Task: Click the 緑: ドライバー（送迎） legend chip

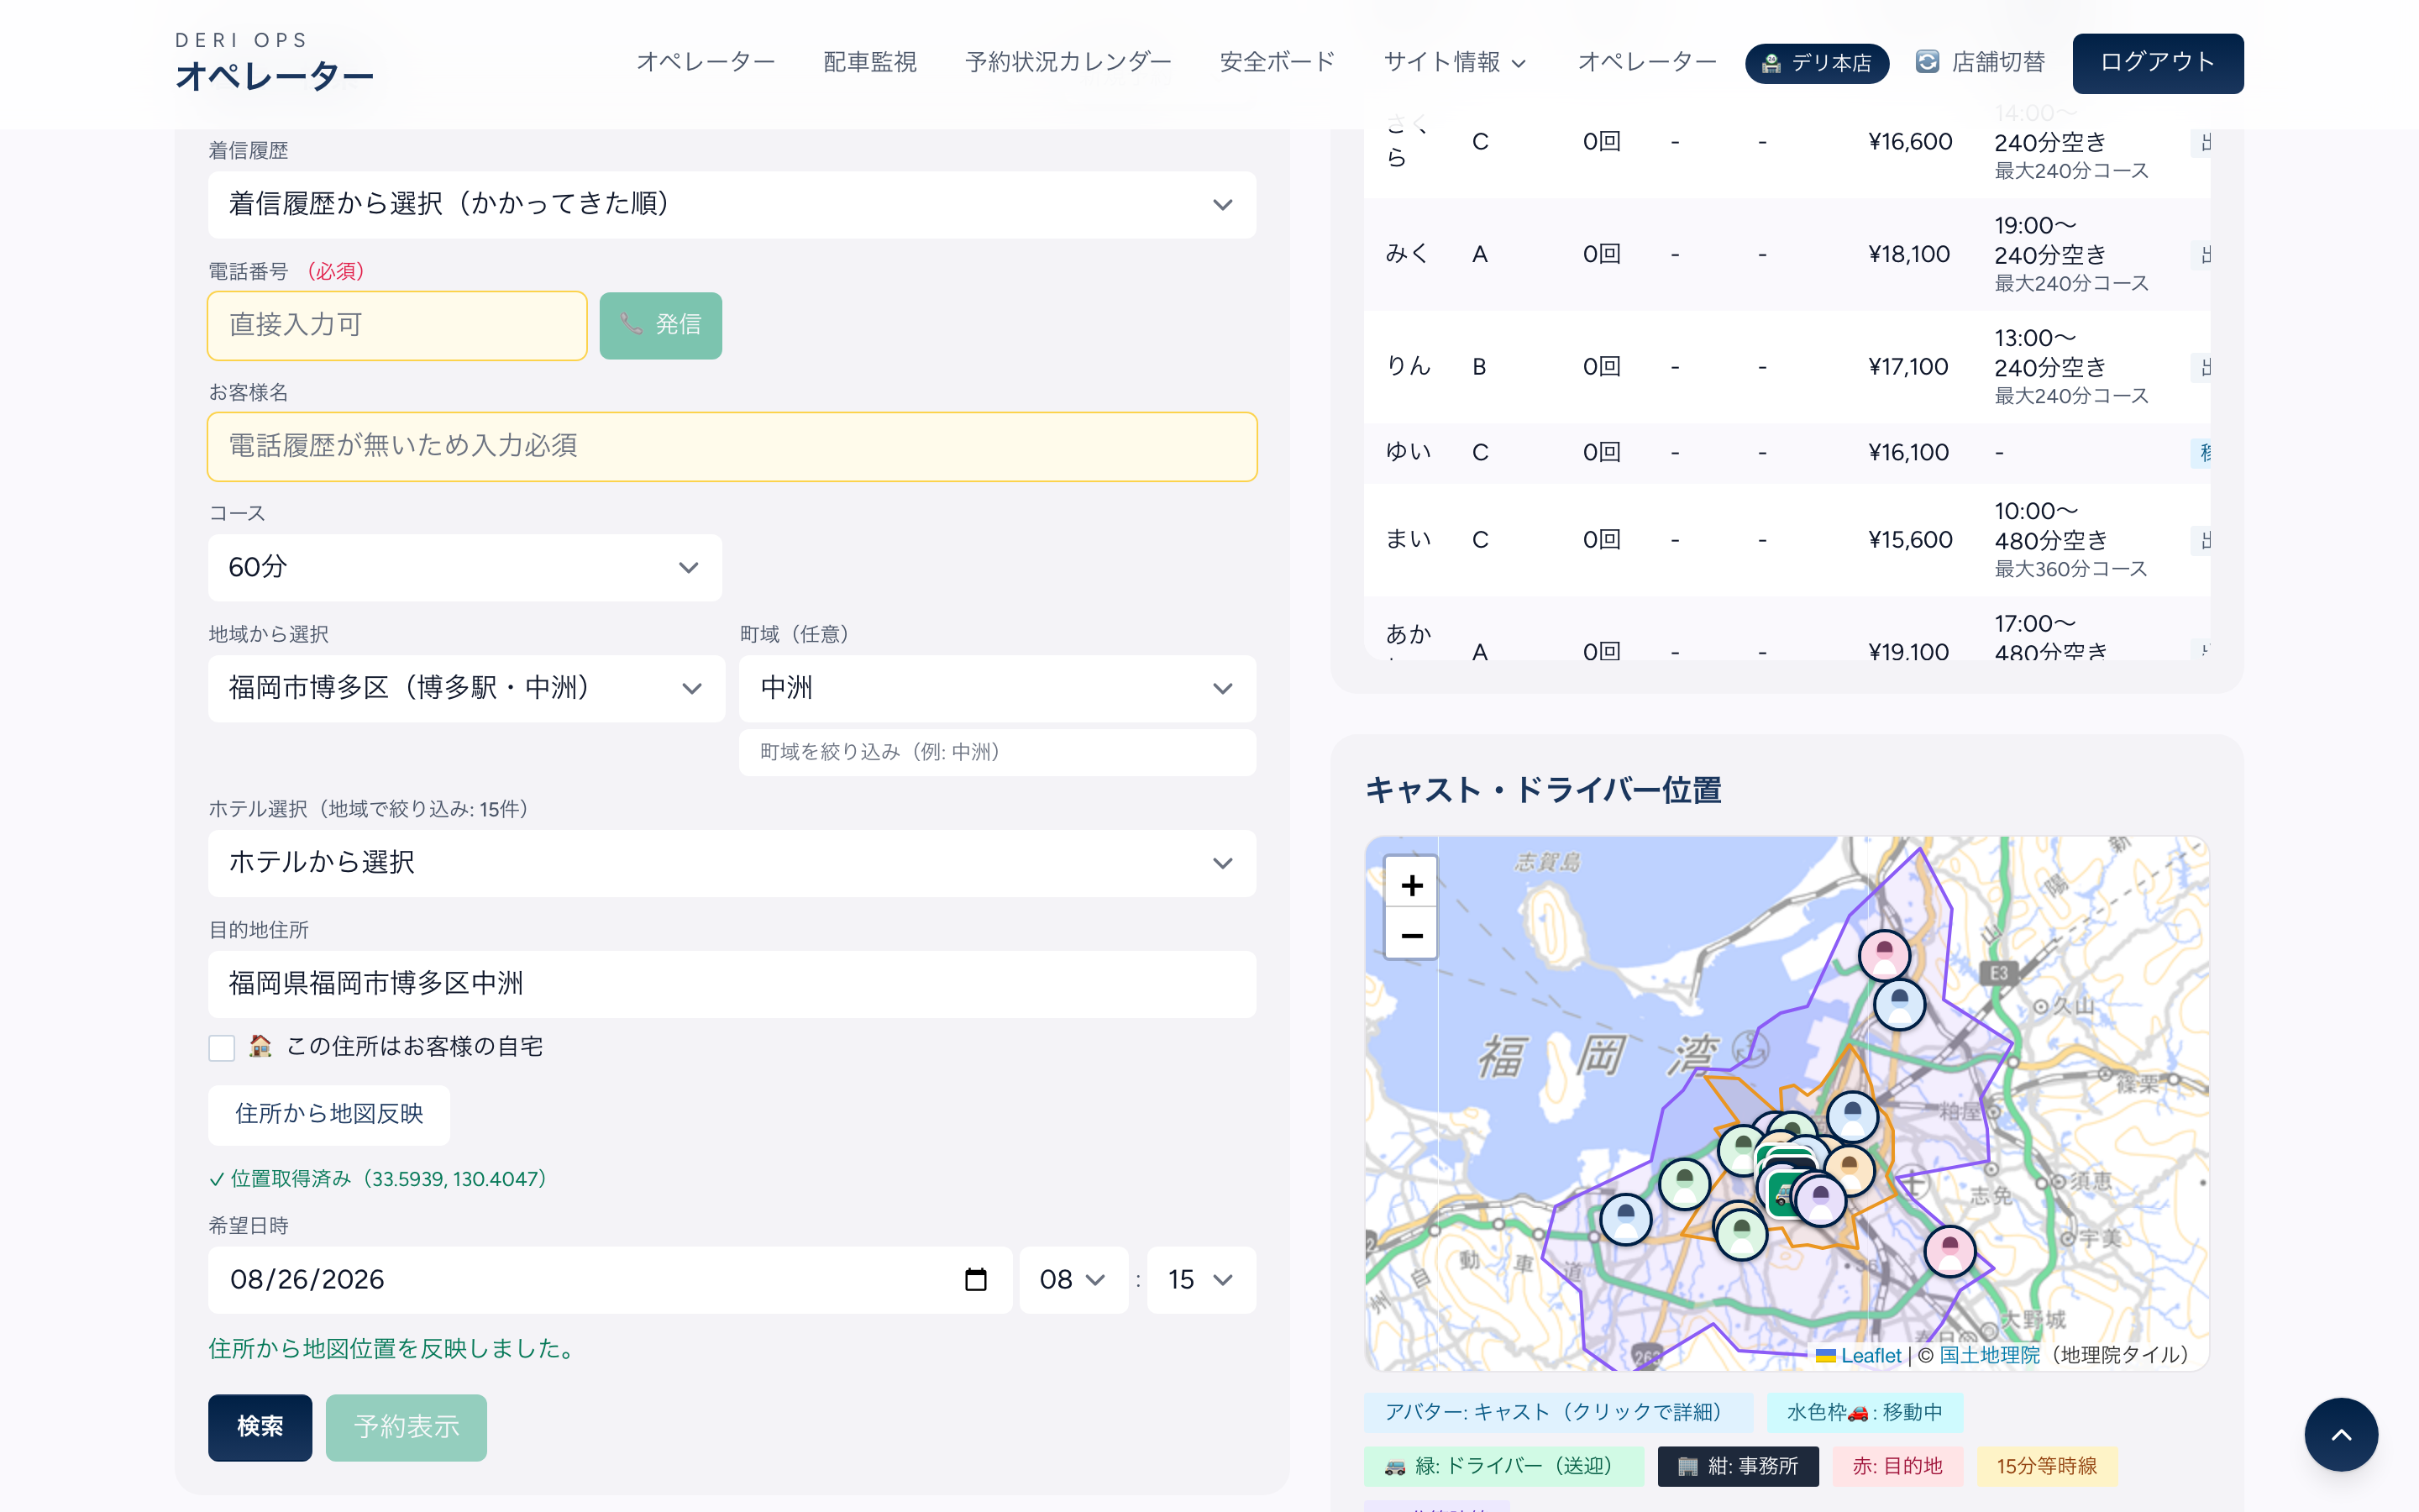Action: 1503,1466
